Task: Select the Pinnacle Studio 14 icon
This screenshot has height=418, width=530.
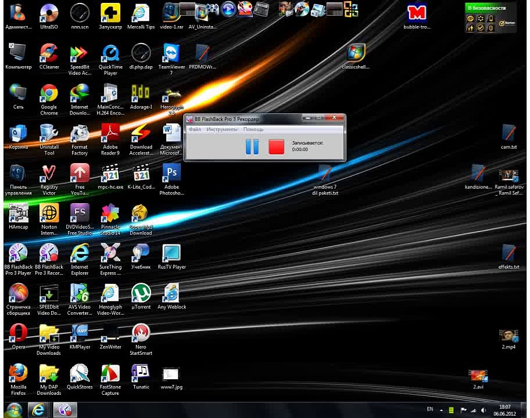Action: coord(110,219)
